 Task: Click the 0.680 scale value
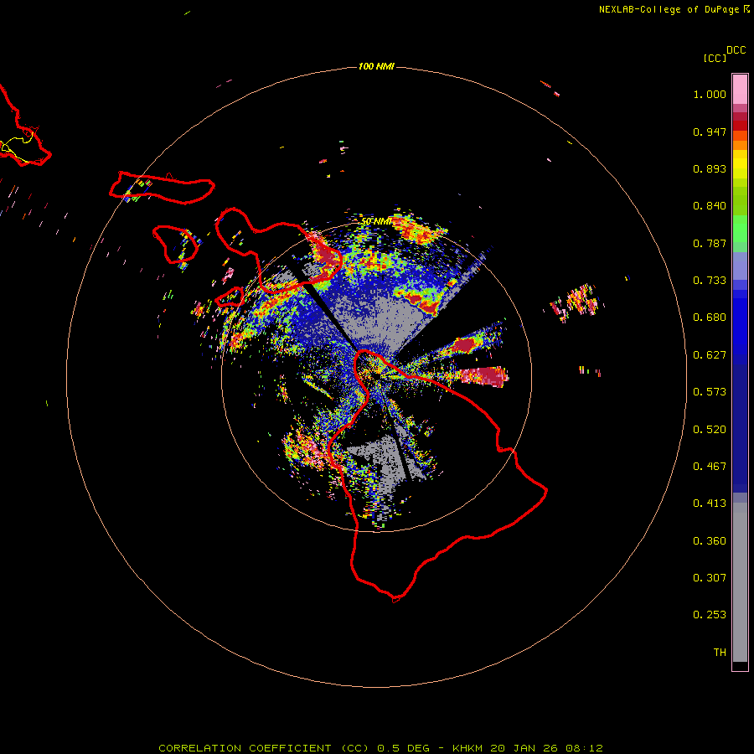coord(710,318)
